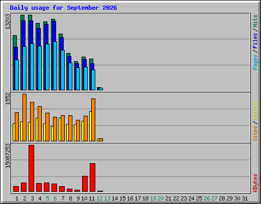Click the orange Sites bar for day 2
The image size is (261, 204).
click(x=24, y=117)
